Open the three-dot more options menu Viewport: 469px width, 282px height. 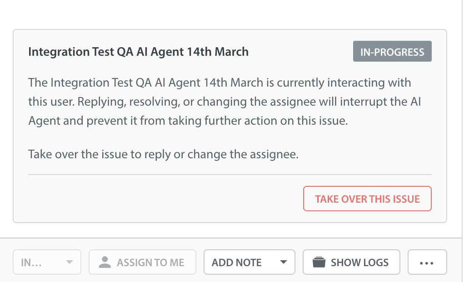(427, 262)
